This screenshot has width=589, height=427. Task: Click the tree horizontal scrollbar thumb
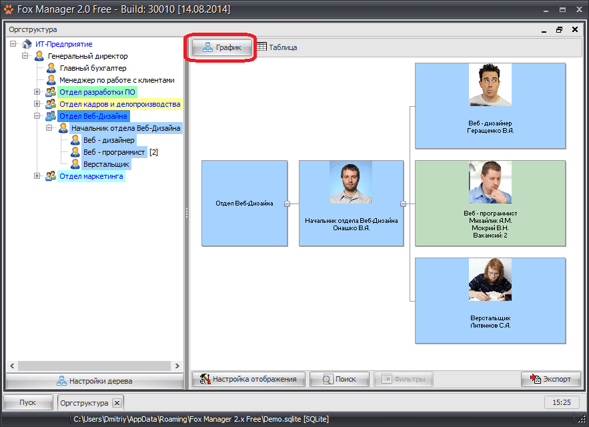(94, 366)
